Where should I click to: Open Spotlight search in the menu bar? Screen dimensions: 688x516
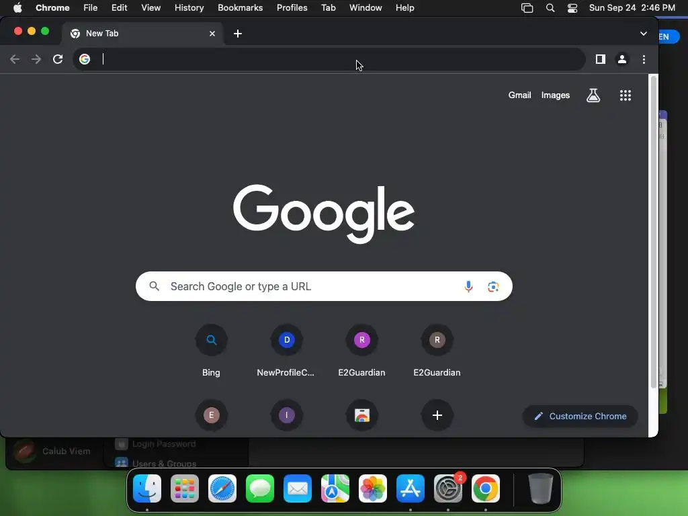[550, 8]
